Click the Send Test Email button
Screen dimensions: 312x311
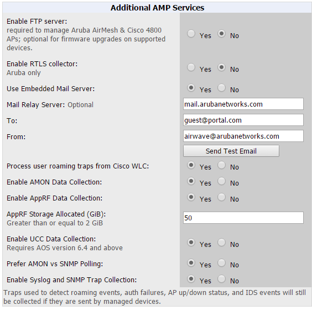tap(231, 151)
